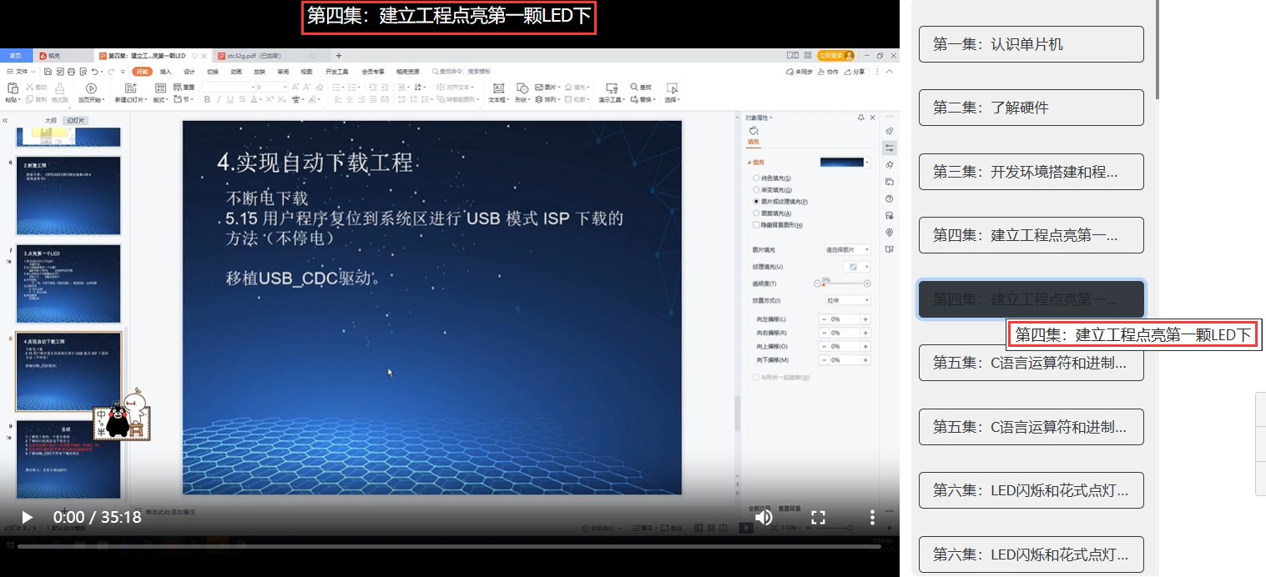Open the 排列 arrange dropdown
1266x577 pixels.
pyautogui.click(x=547, y=100)
